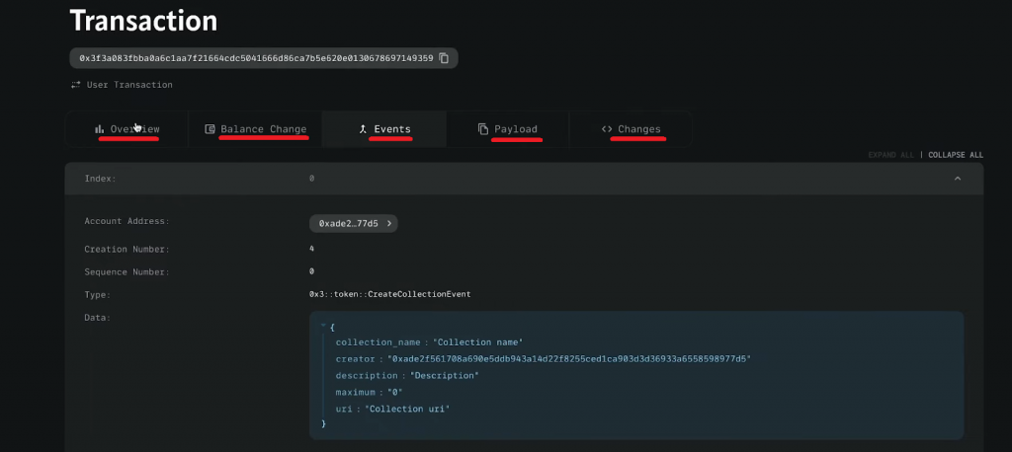The width and height of the screenshot is (1012, 452).
Task: Click the User Transaction arrows icon
Action: (x=75, y=85)
